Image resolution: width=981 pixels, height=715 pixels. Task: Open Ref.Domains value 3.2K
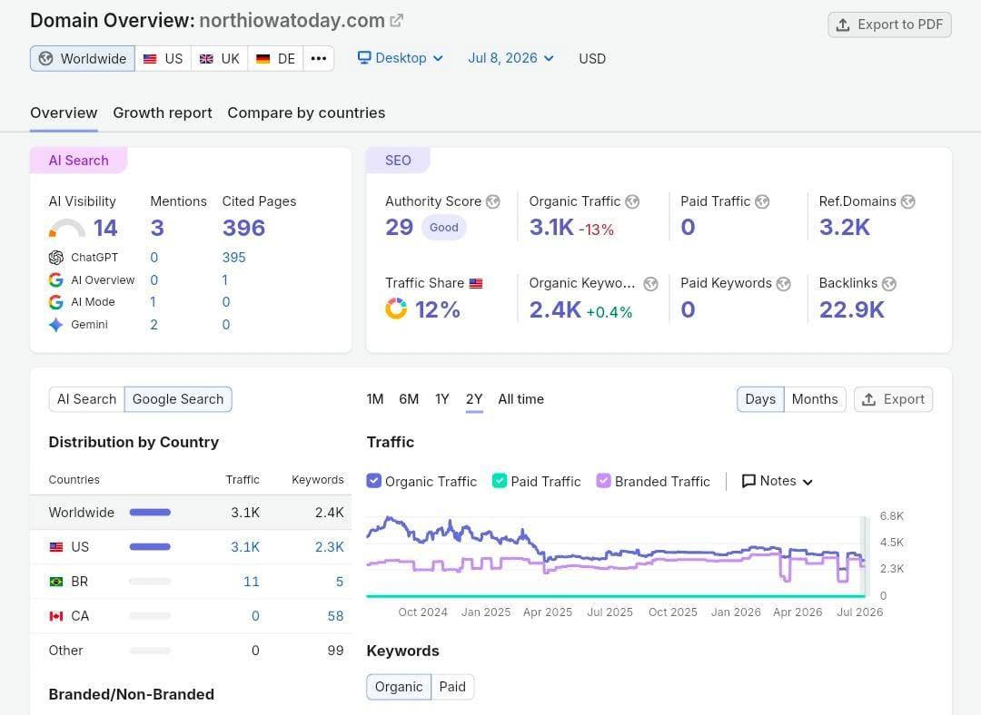click(x=845, y=228)
